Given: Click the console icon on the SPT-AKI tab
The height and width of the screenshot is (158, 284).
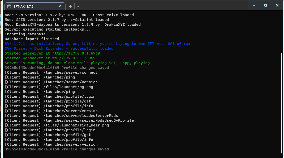Looking at the screenshot, I should (9, 6).
